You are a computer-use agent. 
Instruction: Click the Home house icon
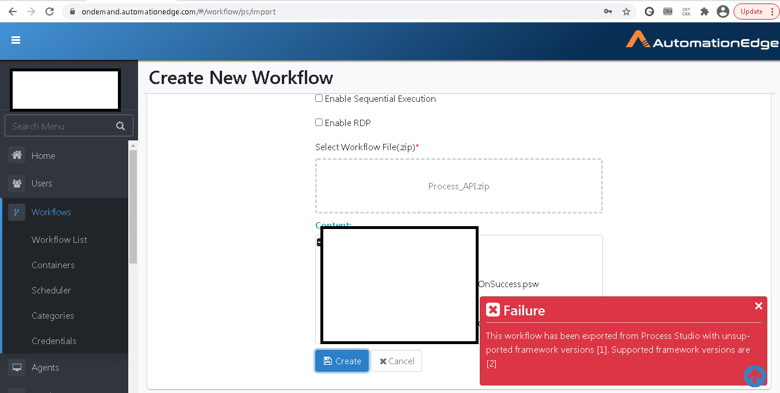point(17,155)
